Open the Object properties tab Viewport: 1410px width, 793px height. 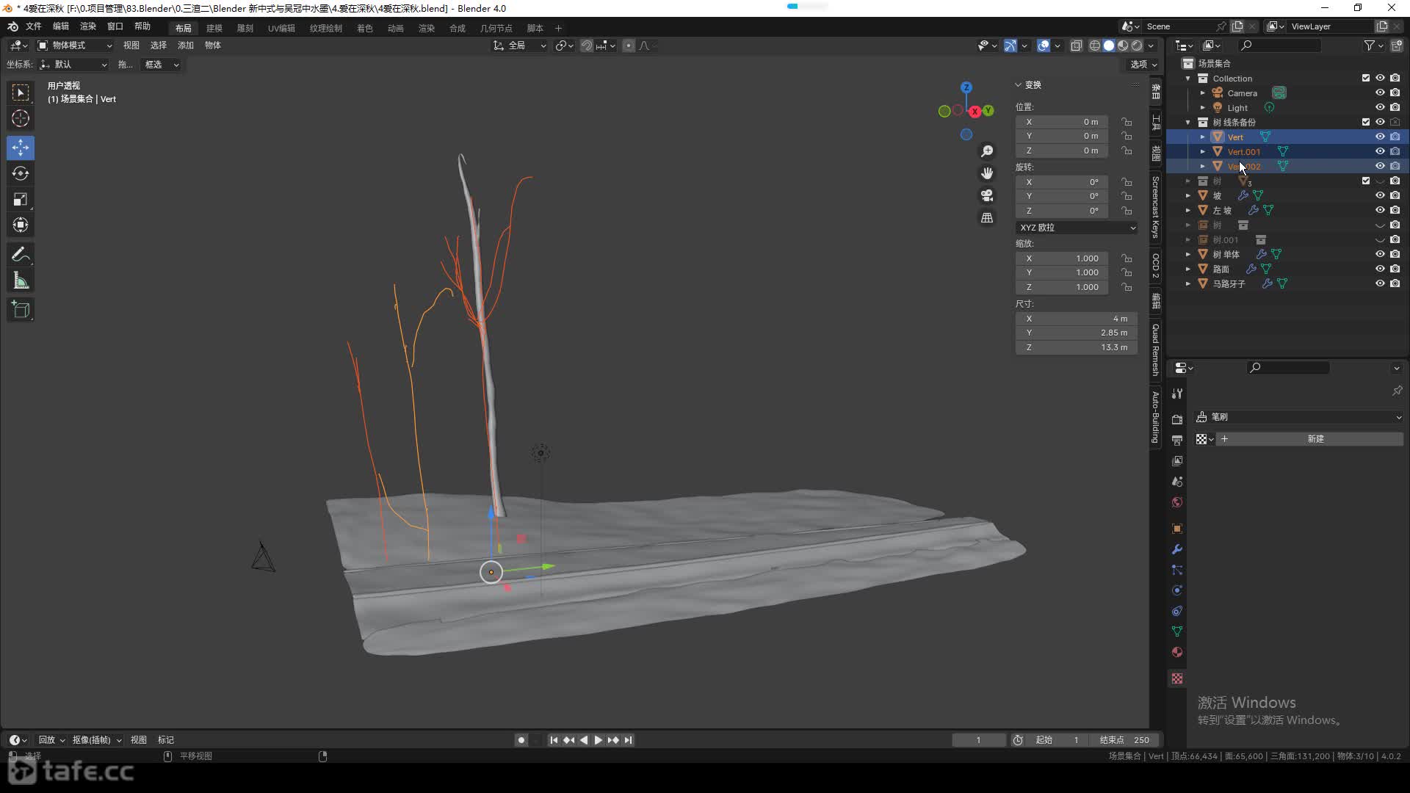pyautogui.click(x=1177, y=529)
